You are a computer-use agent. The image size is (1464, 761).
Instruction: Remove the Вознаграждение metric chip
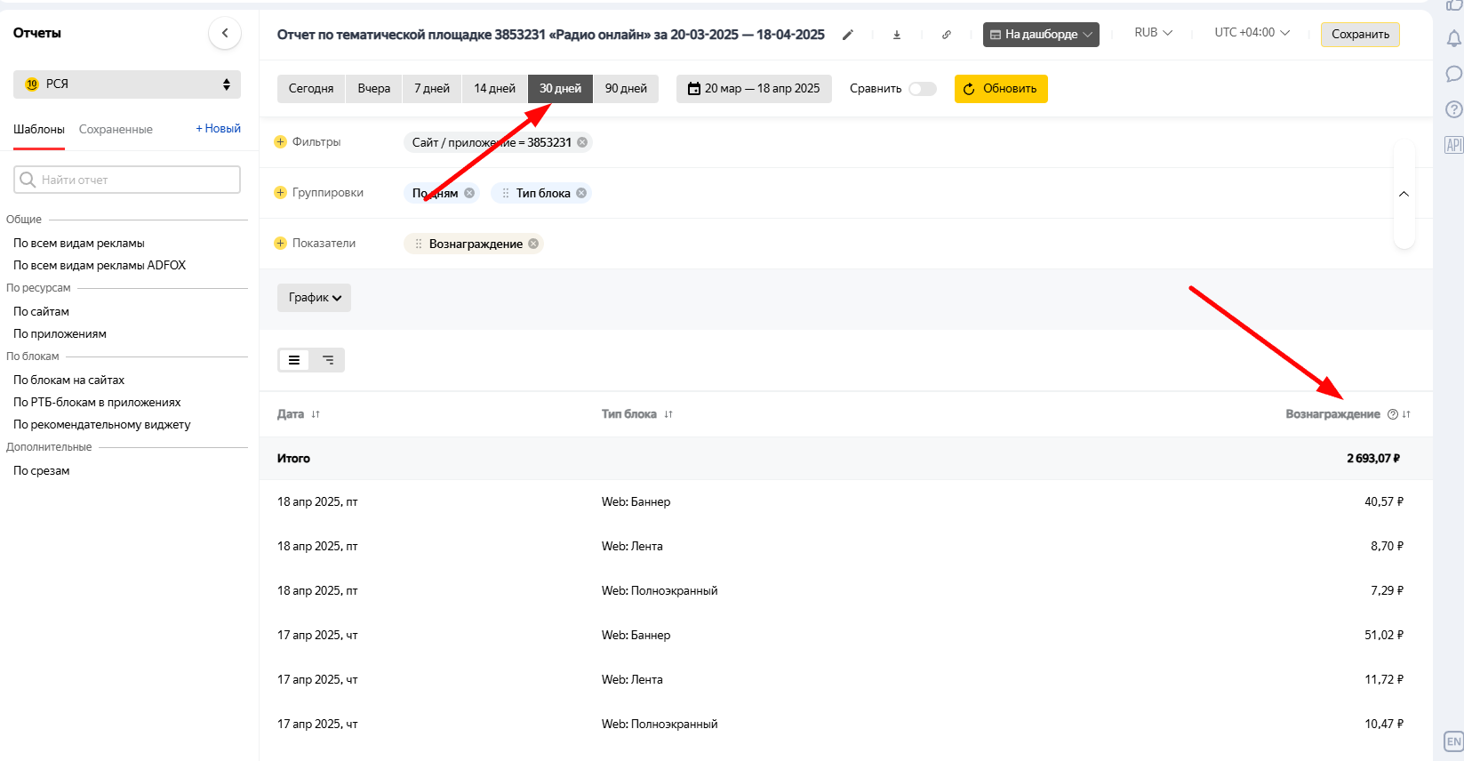click(x=533, y=244)
